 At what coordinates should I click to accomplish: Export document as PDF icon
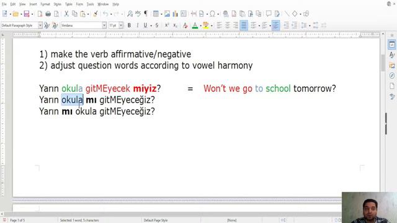[x=40, y=14]
